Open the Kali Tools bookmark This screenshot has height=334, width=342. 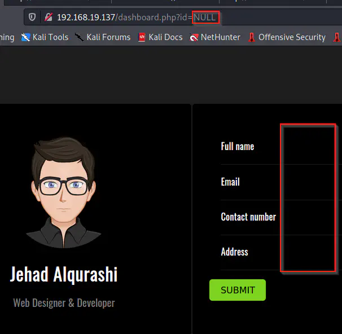[x=45, y=37]
